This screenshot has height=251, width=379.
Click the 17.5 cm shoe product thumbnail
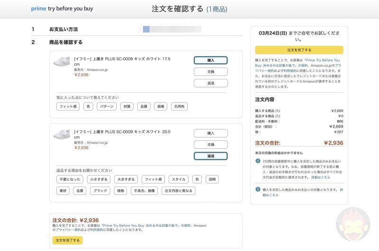tap(62, 63)
